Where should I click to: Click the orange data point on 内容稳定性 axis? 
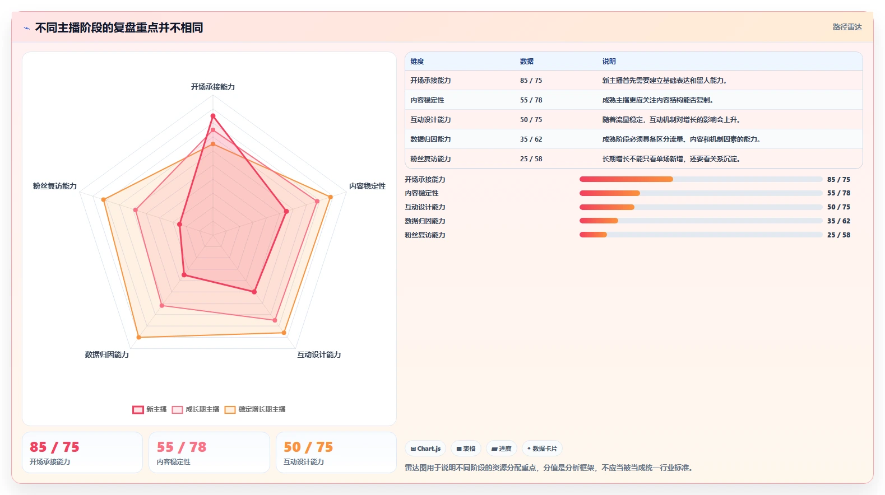click(x=330, y=197)
